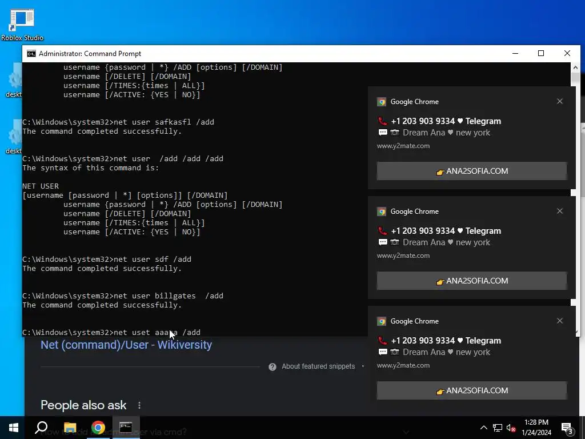Click the Google Chrome icon in middle notification

(x=381, y=211)
